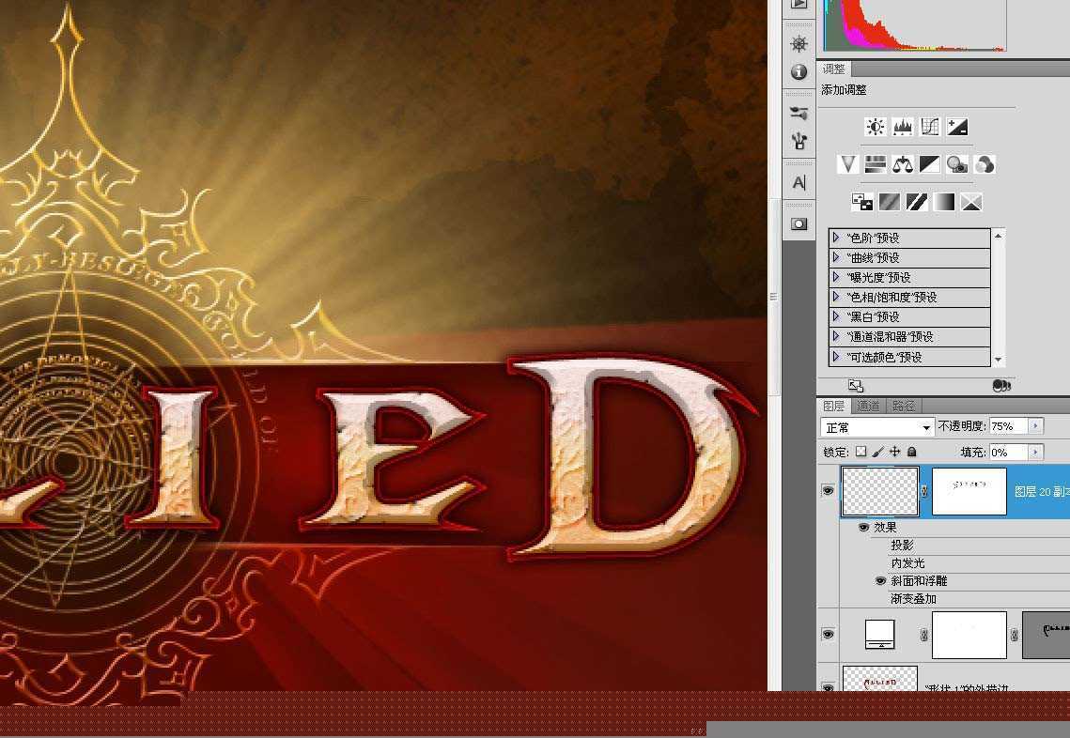Expand the "色相/饱和度"预设 list
Screen dimensions: 1070x738
(836, 297)
